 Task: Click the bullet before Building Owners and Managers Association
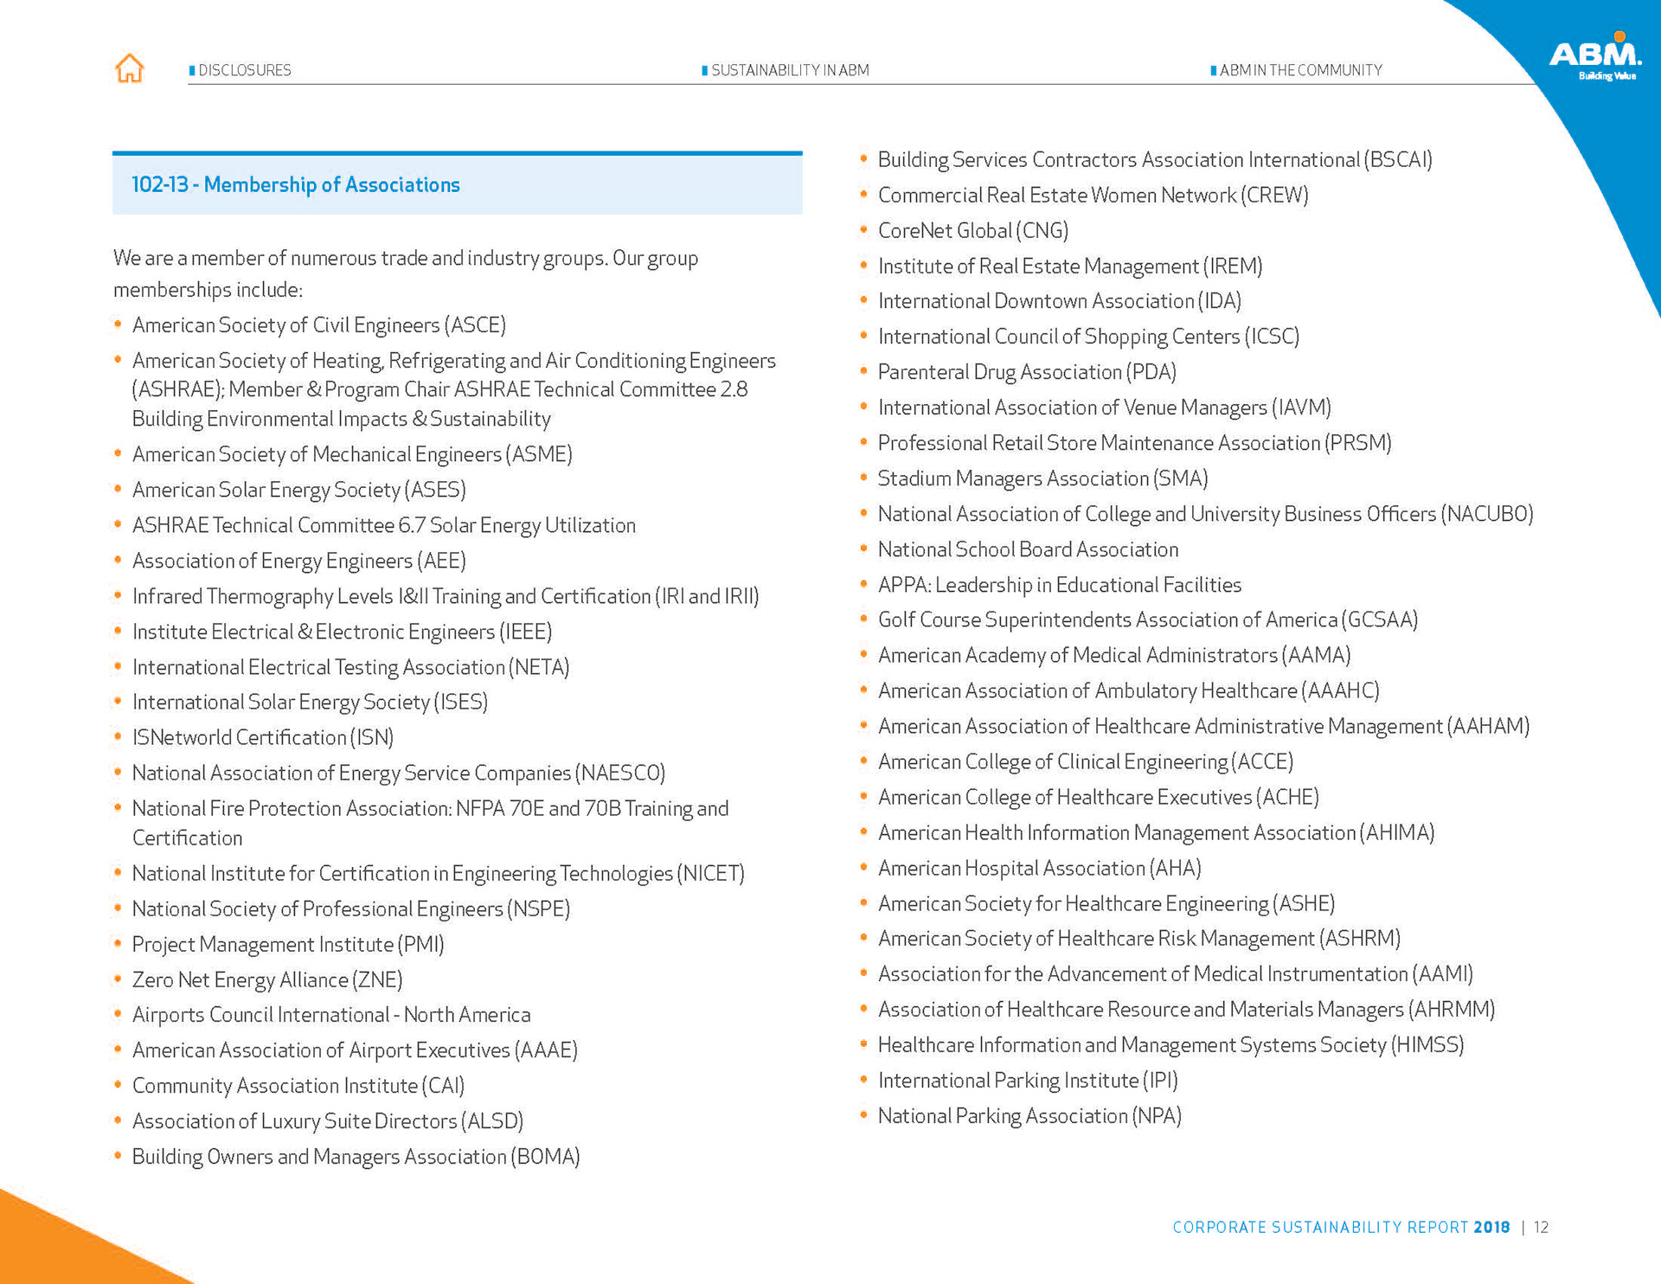pyautogui.click(x=119, y=1156)
